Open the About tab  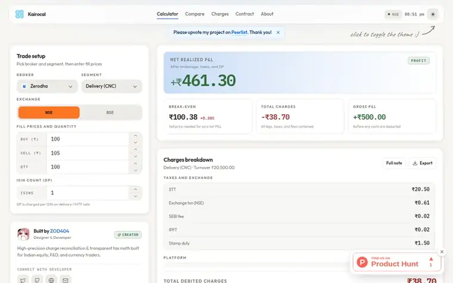point(267,14)
